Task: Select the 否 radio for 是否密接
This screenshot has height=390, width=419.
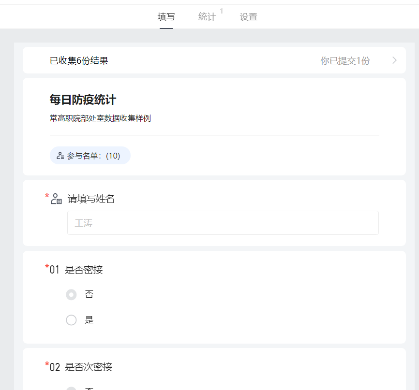Action: [71, 294]
